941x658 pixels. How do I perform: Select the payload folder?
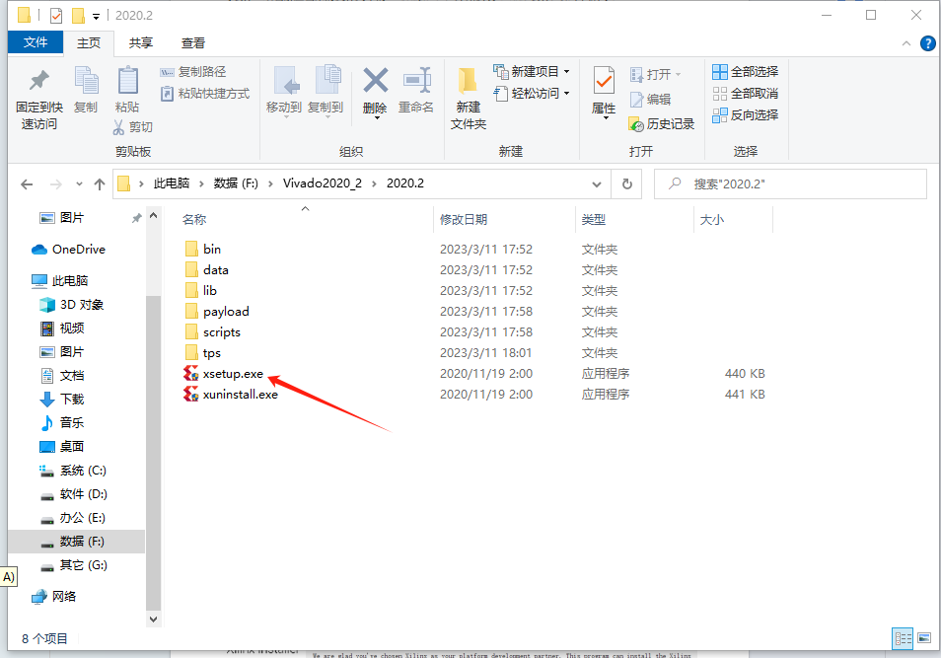tap(217, 312)
